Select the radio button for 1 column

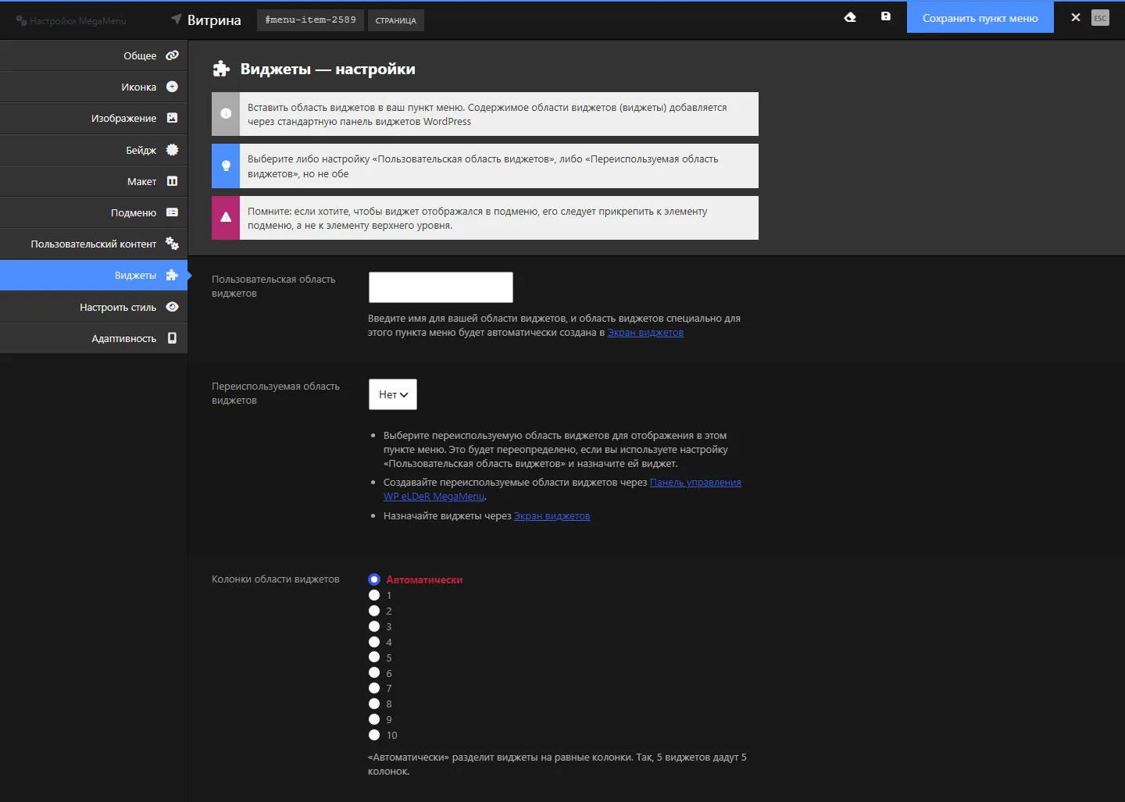[374, 595]
